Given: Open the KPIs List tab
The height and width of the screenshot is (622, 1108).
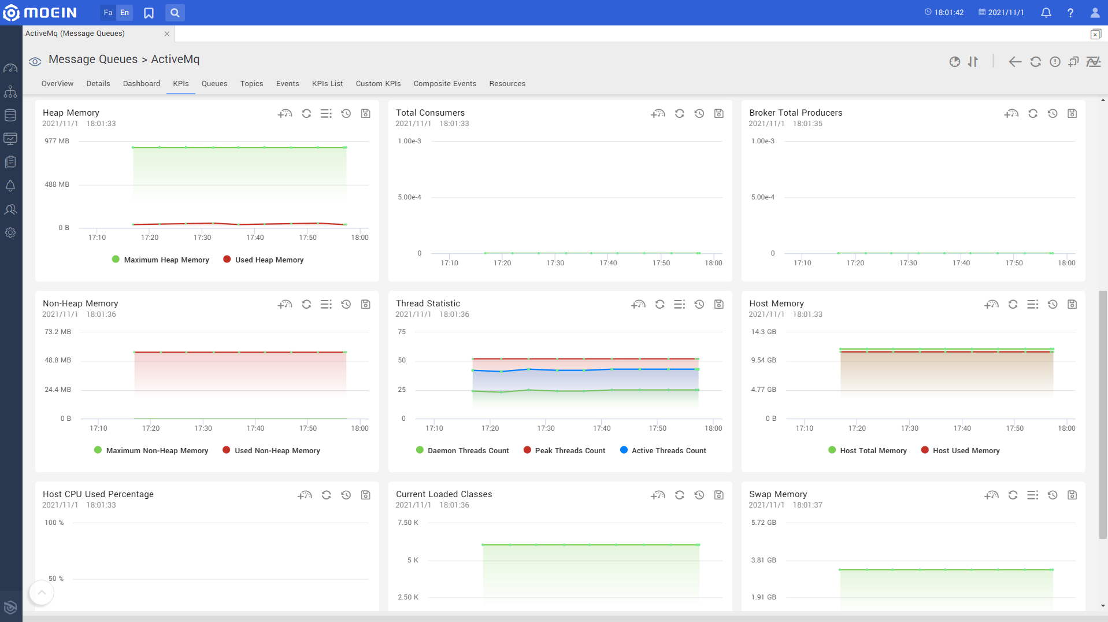Looking at the screenshot, I should pyautogui.click(x=328, y=84).
